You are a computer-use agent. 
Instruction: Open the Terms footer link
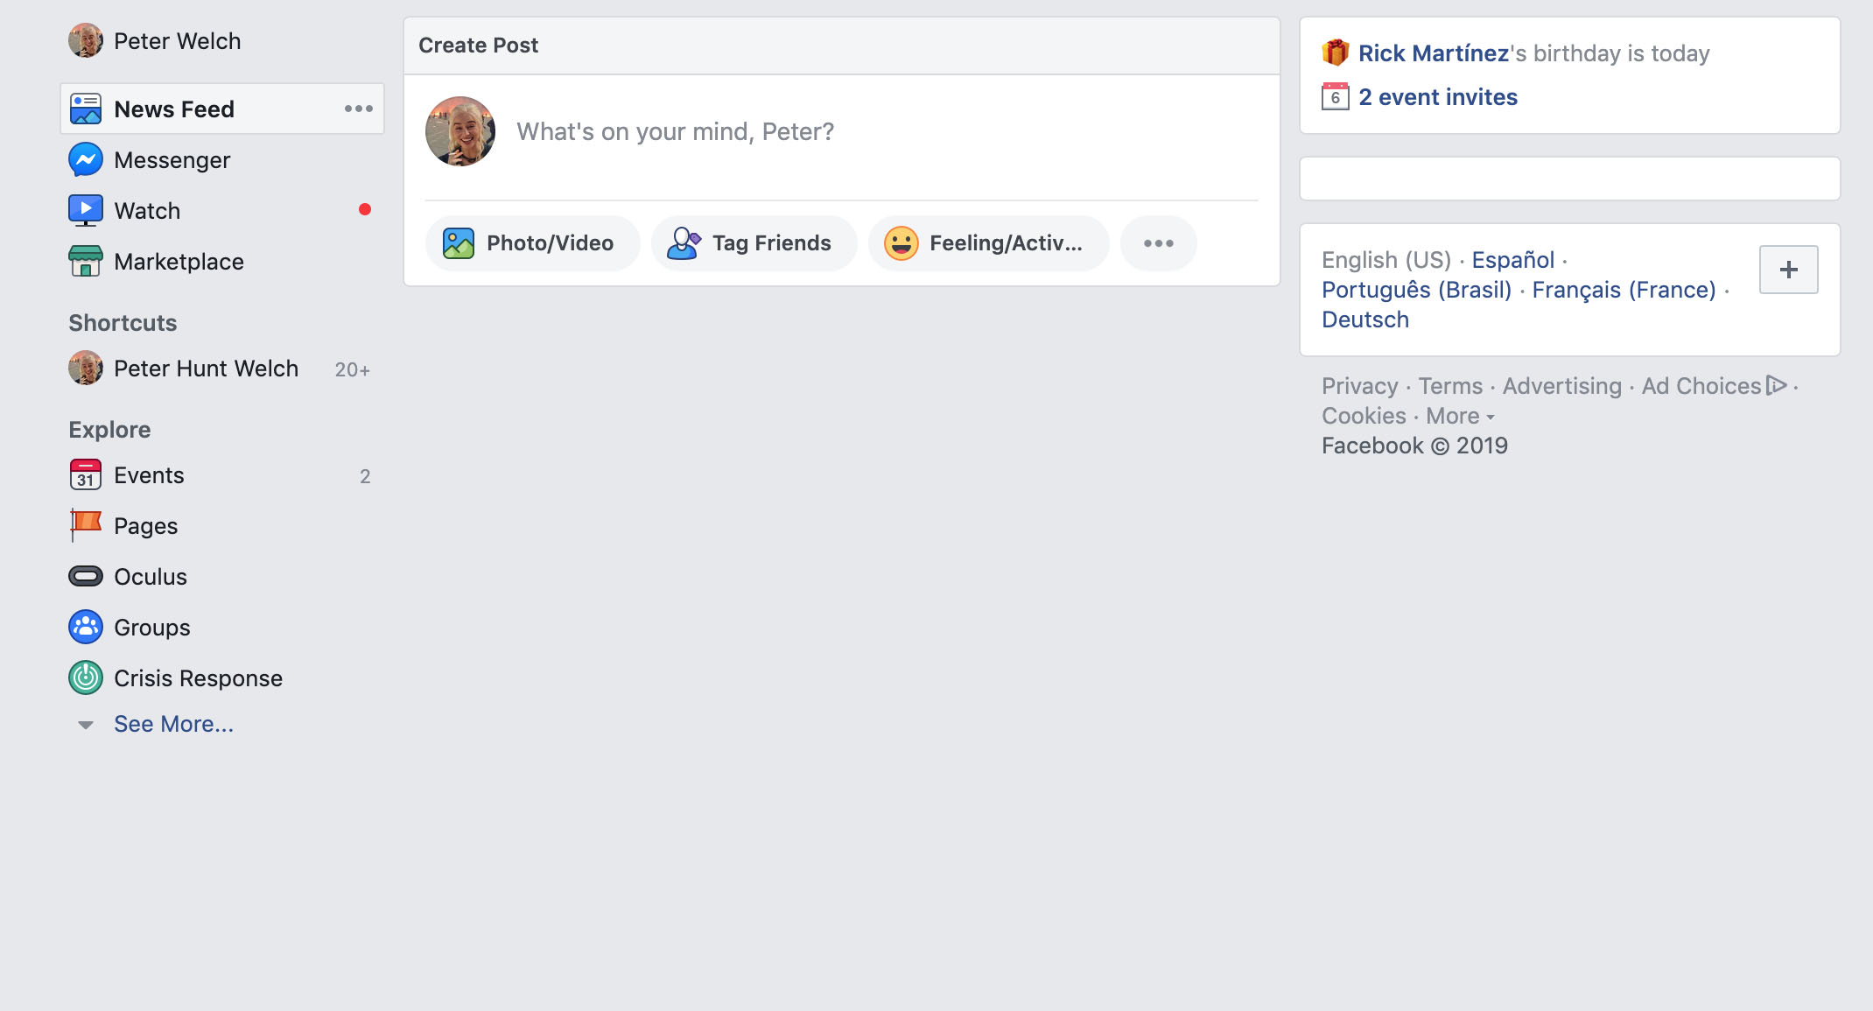pos(1450,386)
